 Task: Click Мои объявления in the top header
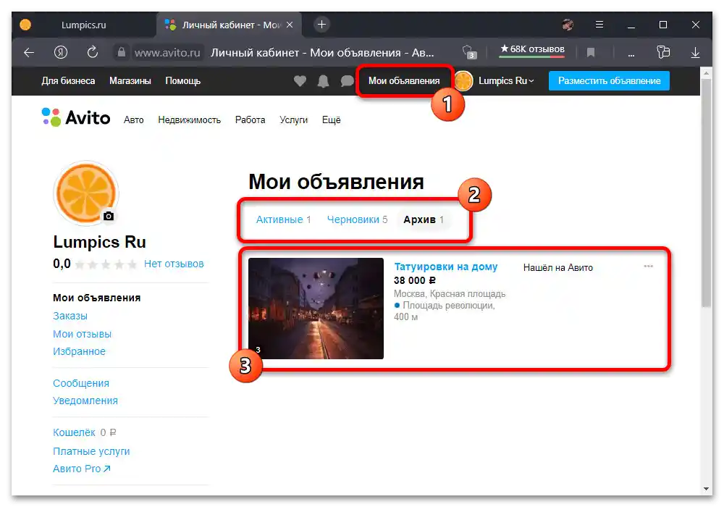pyautogui.click(x=404, y=81)
